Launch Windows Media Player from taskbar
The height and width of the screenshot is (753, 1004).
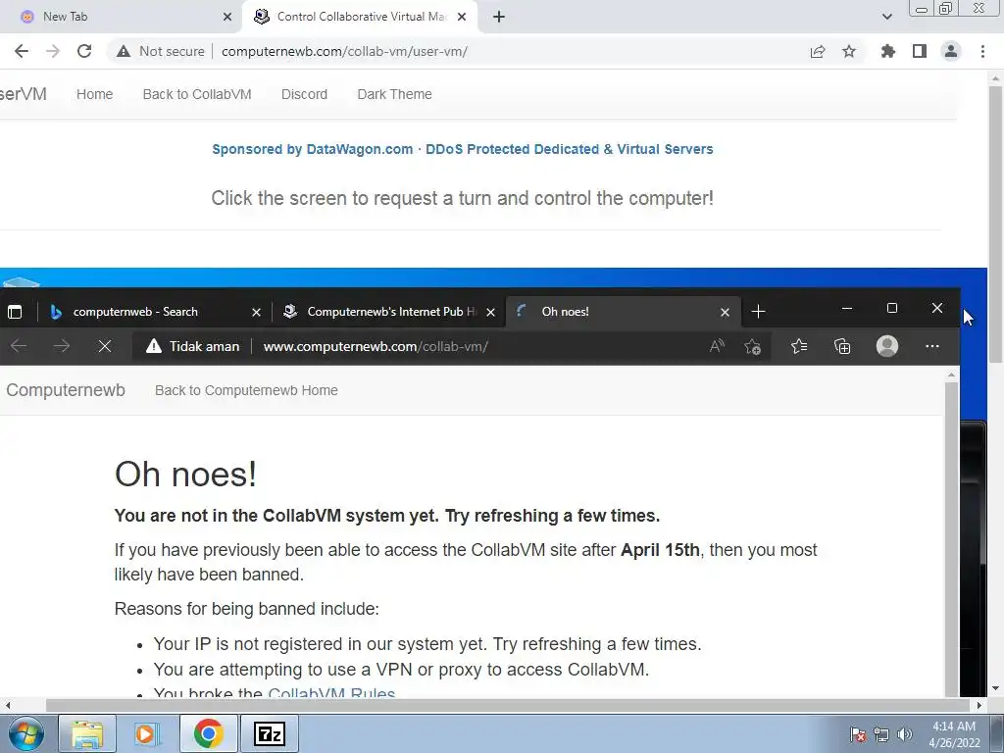pos(147,733)
